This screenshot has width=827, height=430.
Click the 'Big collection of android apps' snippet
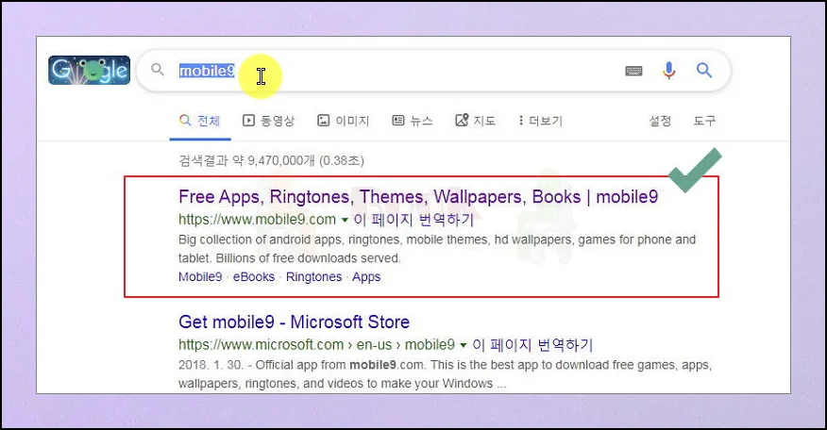[x=437, y=249]
